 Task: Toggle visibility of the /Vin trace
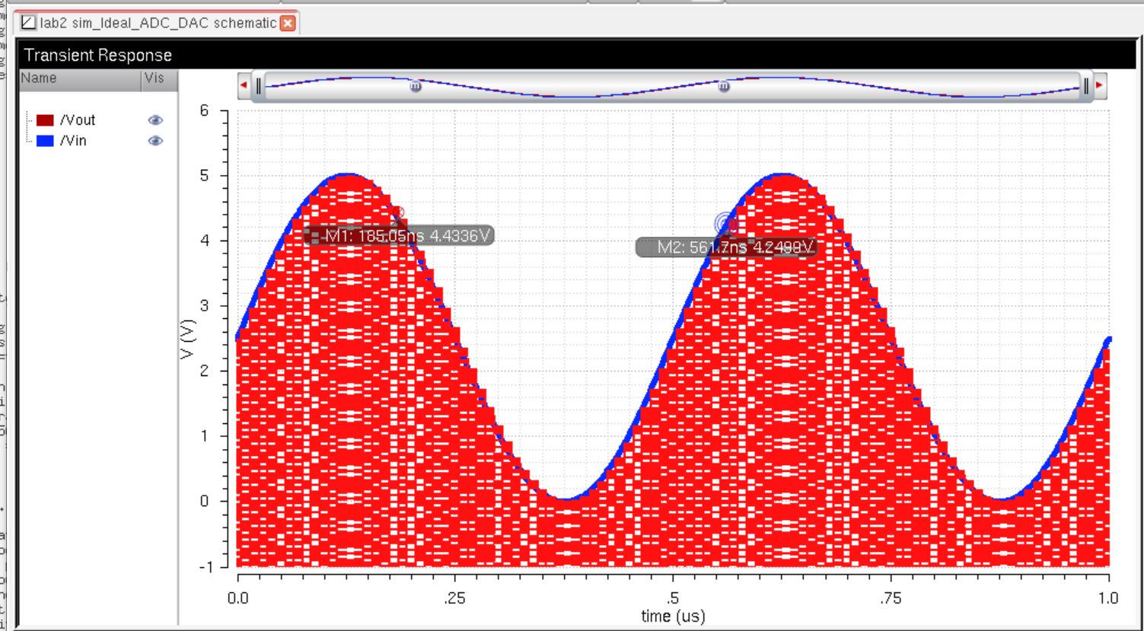[155, 141]
